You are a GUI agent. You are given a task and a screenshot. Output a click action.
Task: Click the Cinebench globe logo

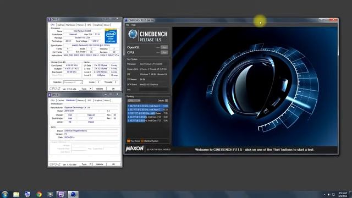point(133,34)
